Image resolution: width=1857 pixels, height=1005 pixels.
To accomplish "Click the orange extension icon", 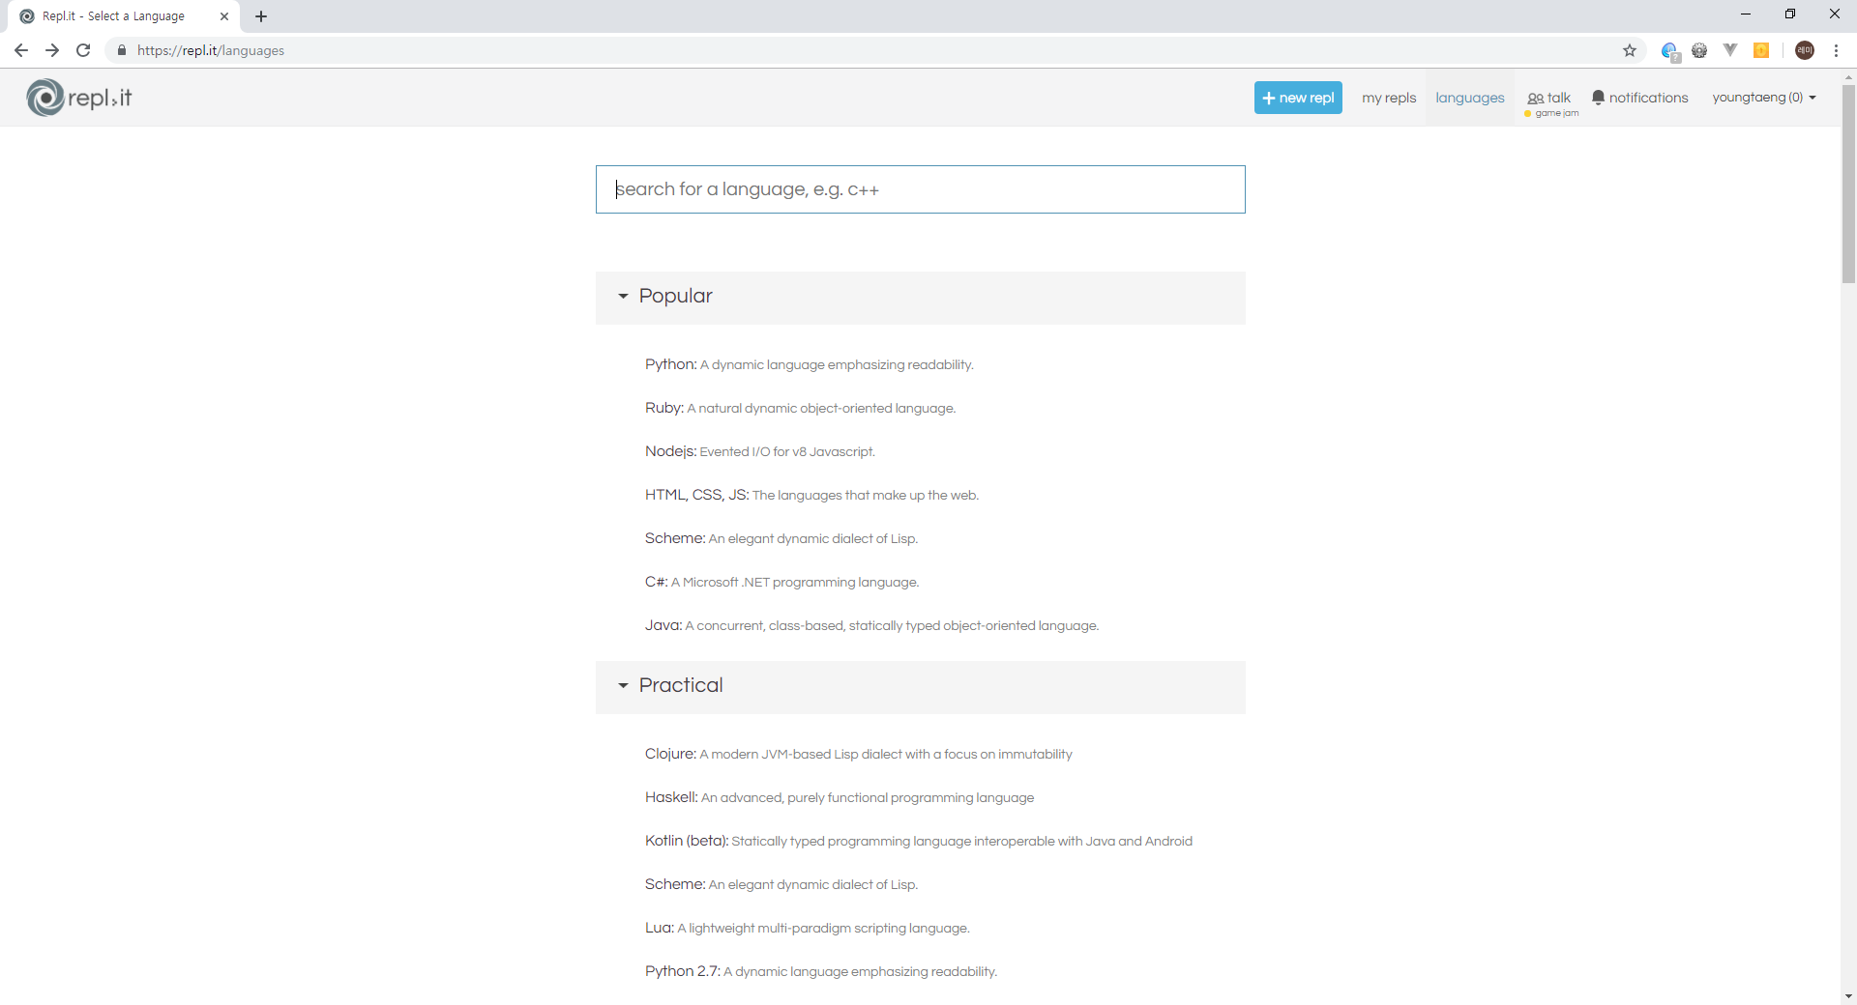I will coord(1761,50).
